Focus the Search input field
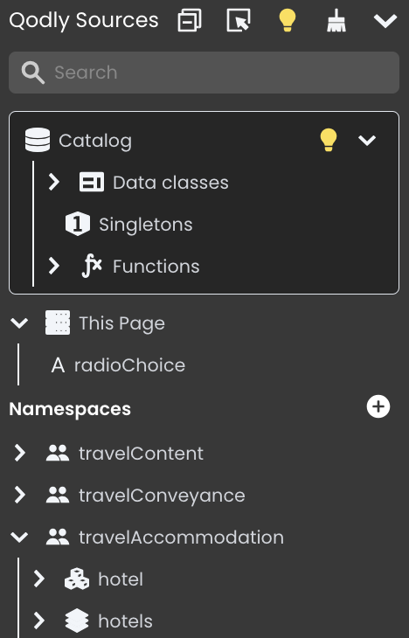This screenshot has width=409, height=638. (204, 73)
